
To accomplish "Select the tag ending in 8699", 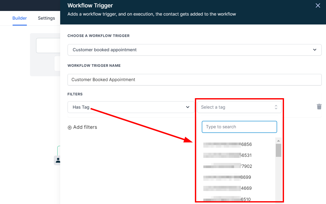I will pyautogui.click(x=227, y=177).
